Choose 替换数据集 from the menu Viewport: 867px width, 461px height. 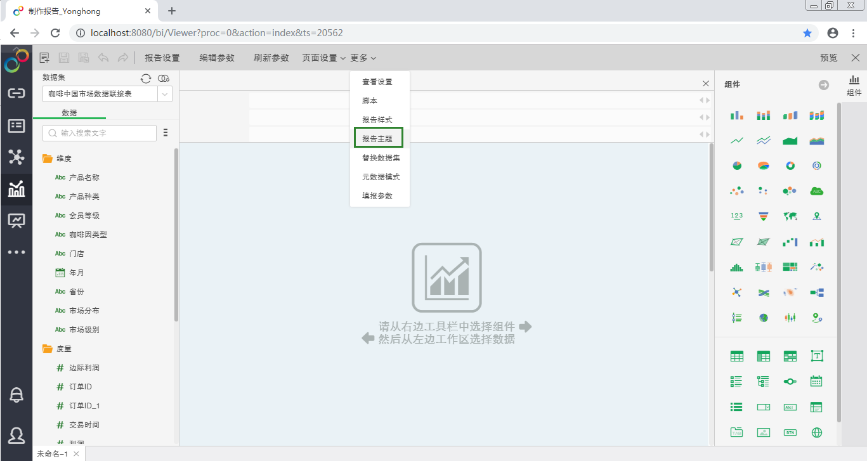(x=381, y=158)
